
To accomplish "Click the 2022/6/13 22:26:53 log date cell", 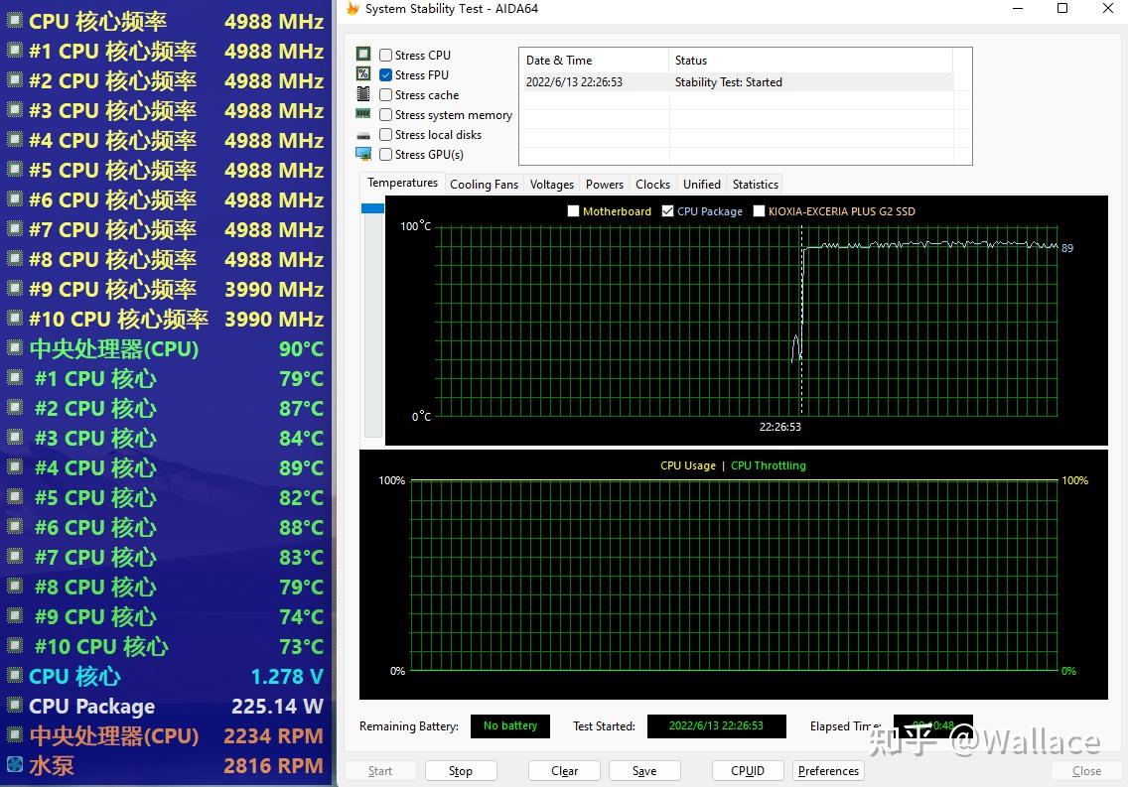I will pos(574,82).
